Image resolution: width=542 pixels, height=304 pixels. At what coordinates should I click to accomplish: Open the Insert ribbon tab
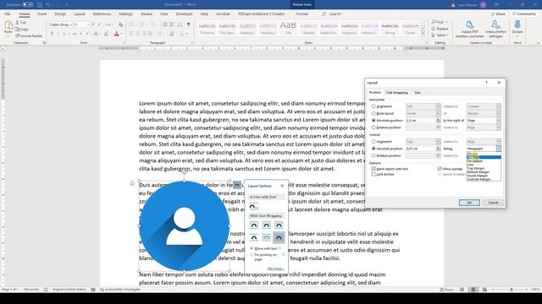tap(41, 14)
